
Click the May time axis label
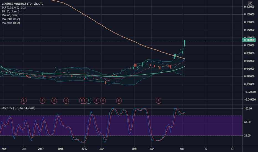[x=182, y=149]
